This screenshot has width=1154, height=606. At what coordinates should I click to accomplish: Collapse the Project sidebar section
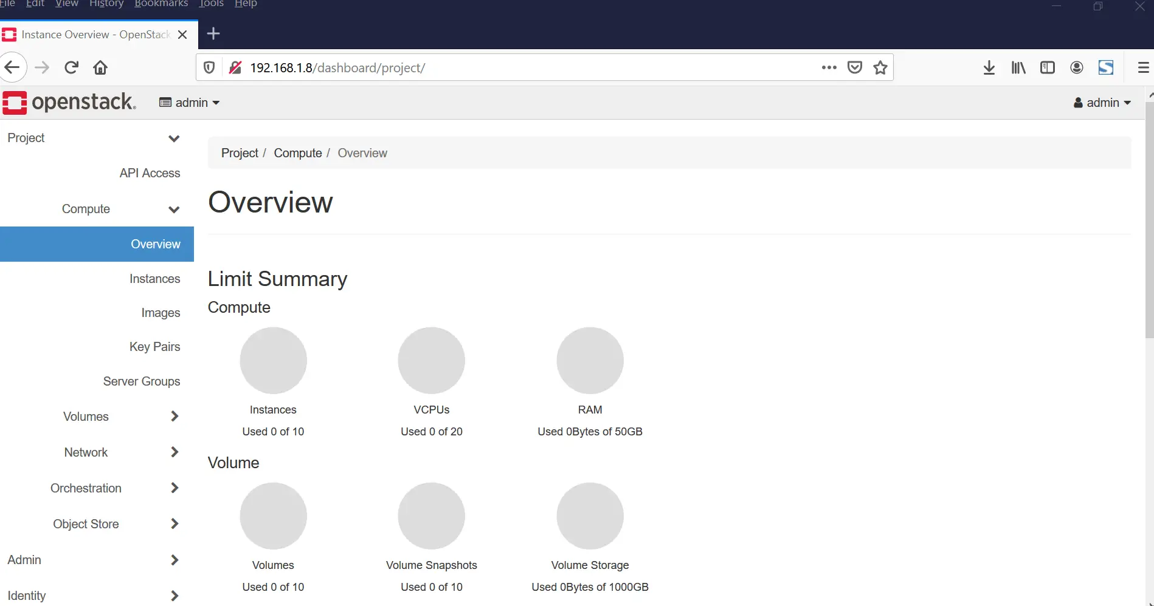97,138
